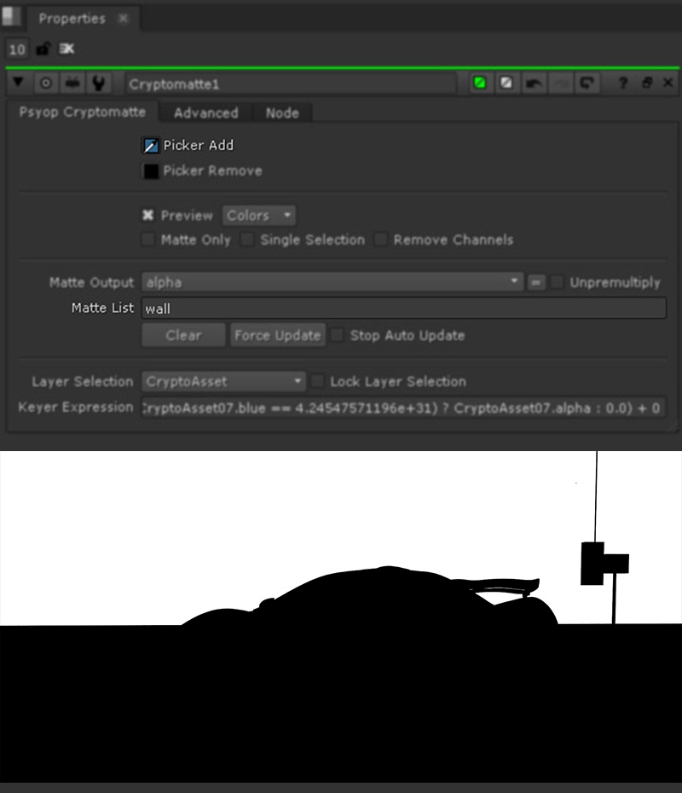Open the Preview Colors dropdown
682x793 pixels.
click(259, 216)
